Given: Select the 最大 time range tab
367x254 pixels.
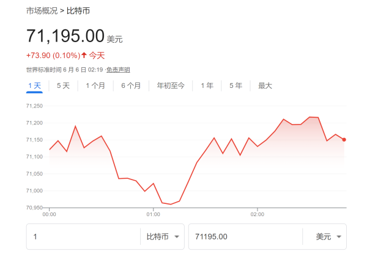Looking at the screenshot, I should tap(265, 85).
